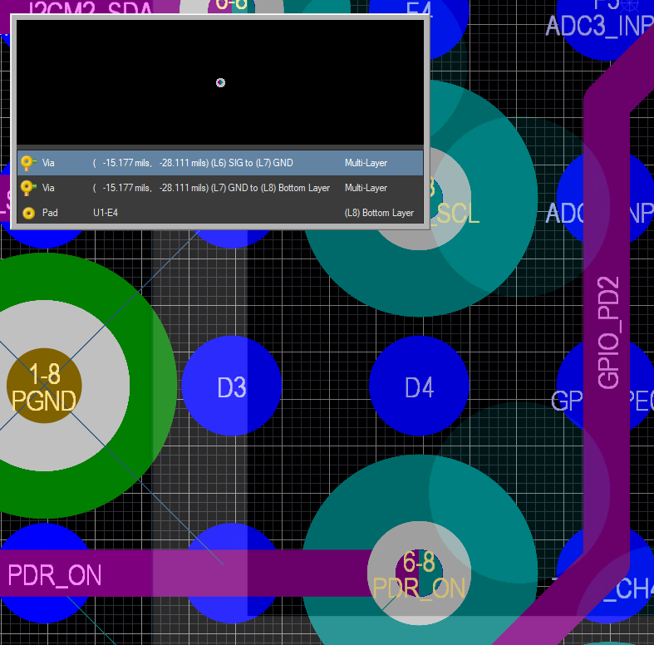Click the 6-8 PDR_ON via hole
This screenshot has width=654, height=645.
tap(419, 572)
